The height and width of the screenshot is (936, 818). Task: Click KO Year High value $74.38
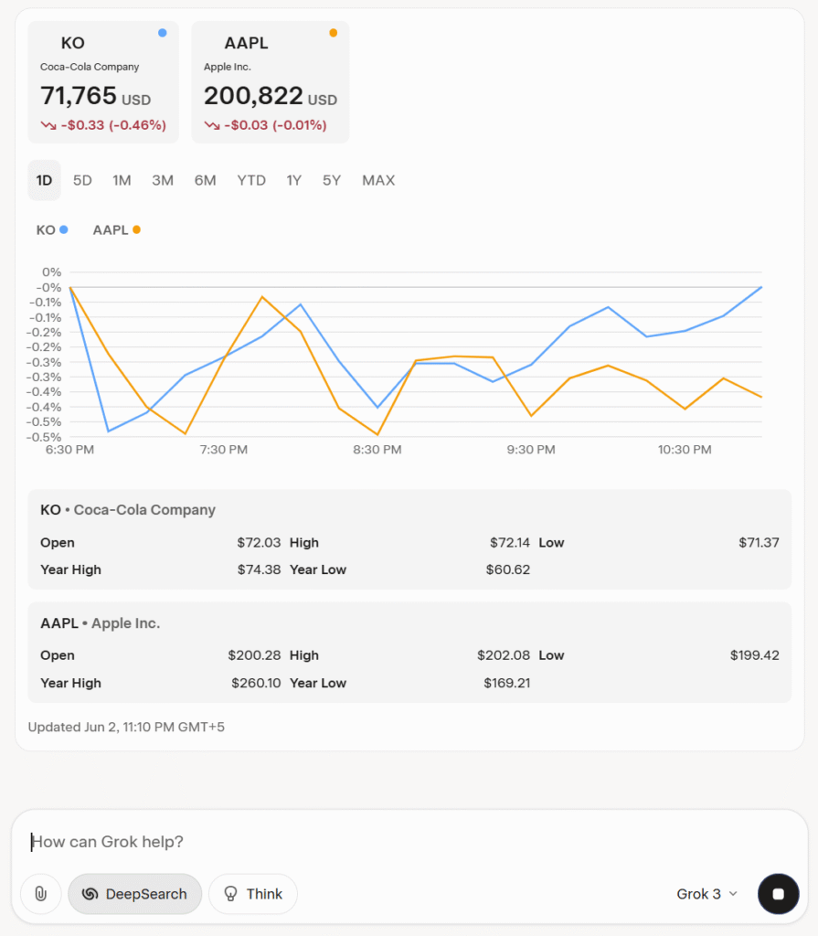pos(260,569)
